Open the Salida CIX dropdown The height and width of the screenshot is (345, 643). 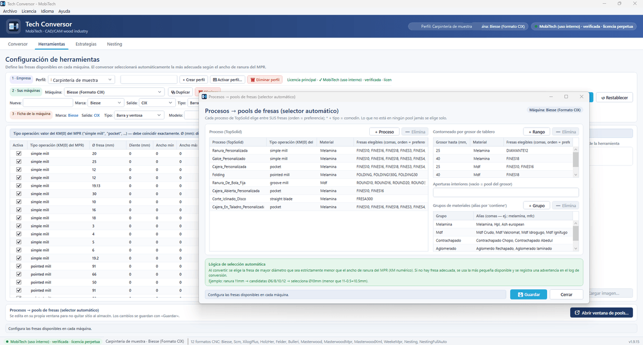(x=156, y=102)
